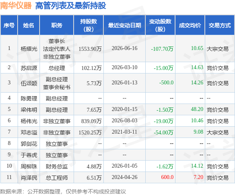Select the 序号 column header
Image resolution: width=235 pixels, height=195 pixels.
(9, 25)
